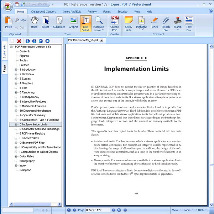The width and height of the screenshot is (214, 214).
Task: Expand the Index bookmark node
Action: 16,165
